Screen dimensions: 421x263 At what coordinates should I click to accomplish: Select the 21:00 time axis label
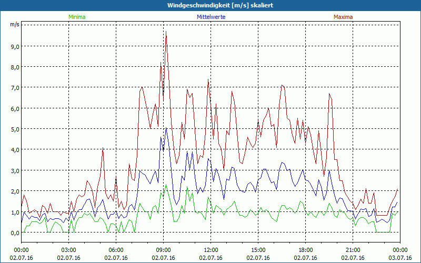coord(353,250)
